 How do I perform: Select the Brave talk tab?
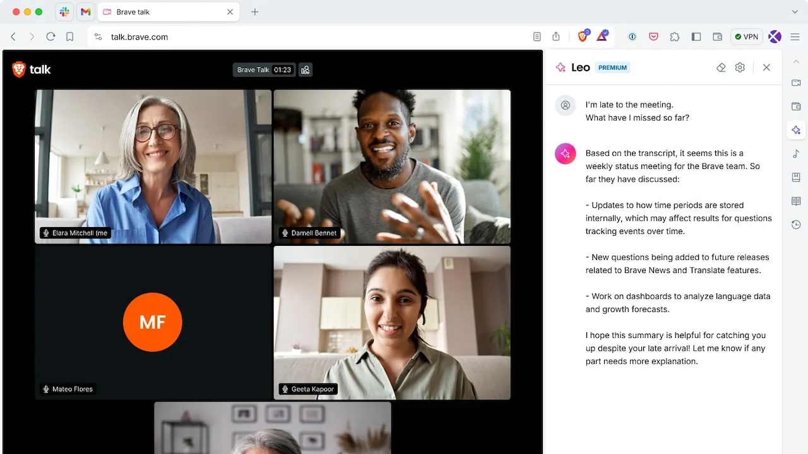click(x=168, y=12)
